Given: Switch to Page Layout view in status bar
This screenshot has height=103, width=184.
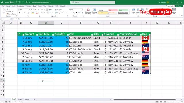Looking at the screenshot, I should (161, 102).
